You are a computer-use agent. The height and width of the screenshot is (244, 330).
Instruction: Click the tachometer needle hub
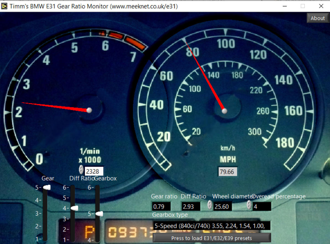(89, 110)
